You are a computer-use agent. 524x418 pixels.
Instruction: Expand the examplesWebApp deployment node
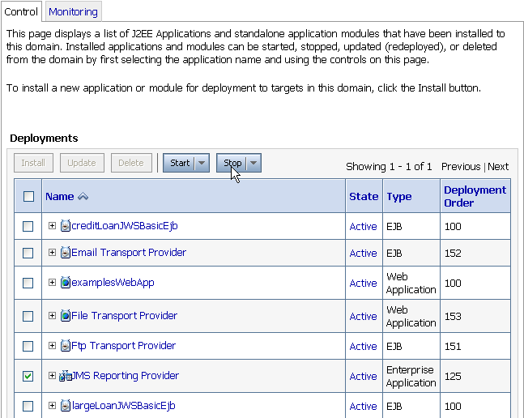[52, 283]
